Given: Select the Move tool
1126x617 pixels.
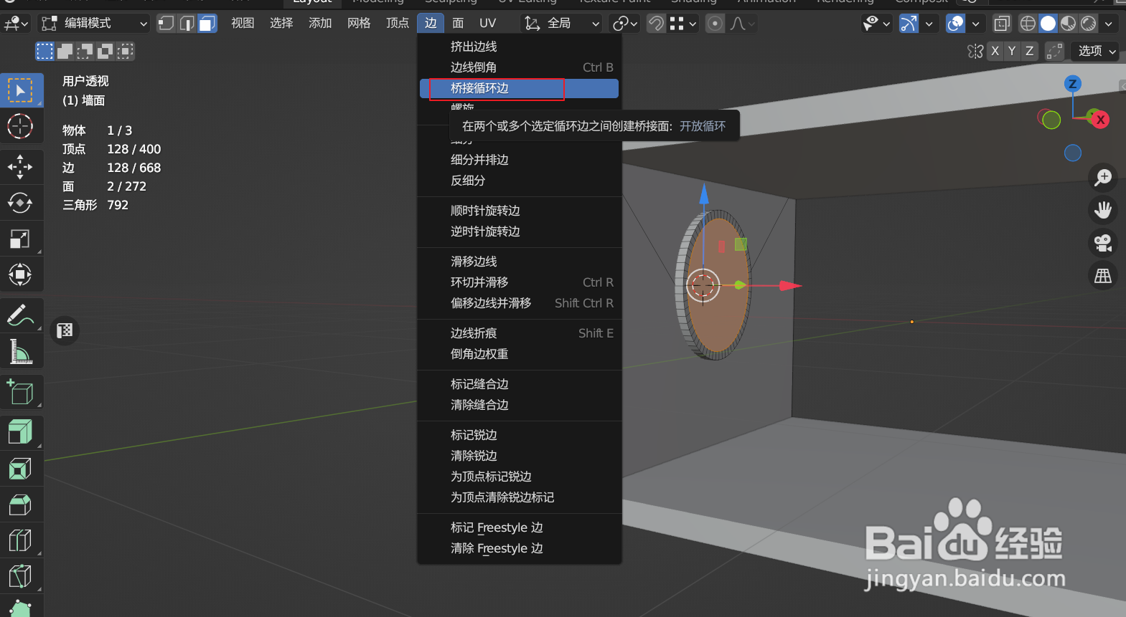Looking at the screenshot, I should pos(20,167).
